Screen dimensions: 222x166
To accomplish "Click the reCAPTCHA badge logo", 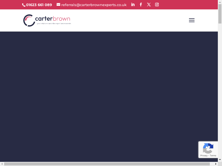I will coord(208,148).
